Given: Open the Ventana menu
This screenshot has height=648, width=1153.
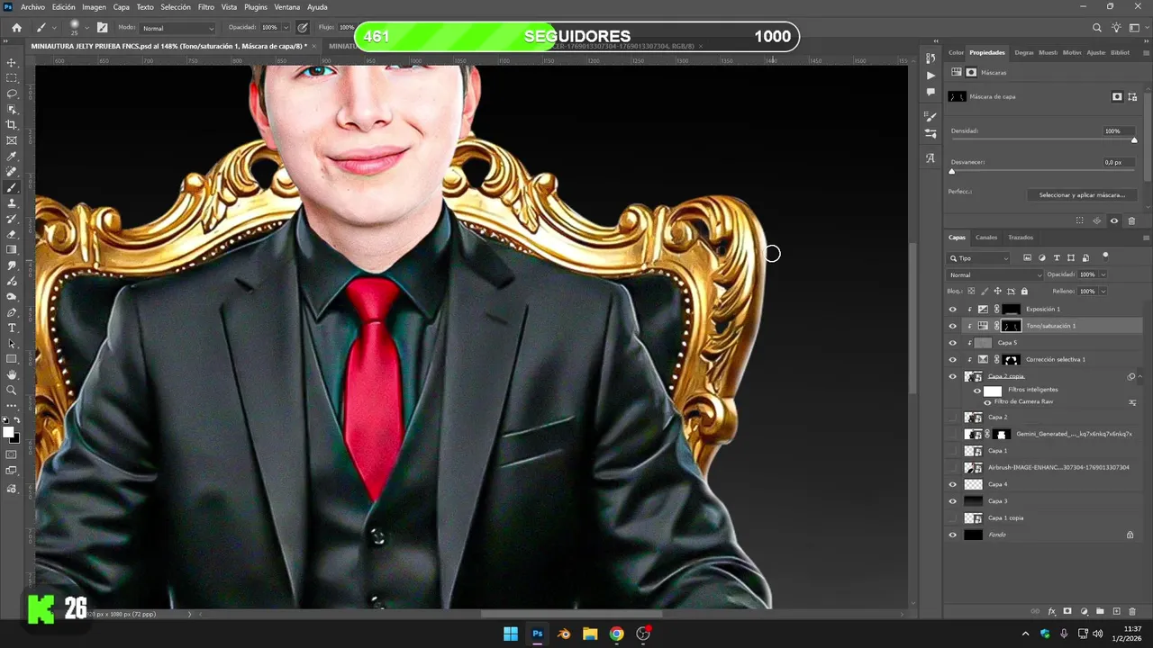Looking at the screenshot, I should coord(287,7).
